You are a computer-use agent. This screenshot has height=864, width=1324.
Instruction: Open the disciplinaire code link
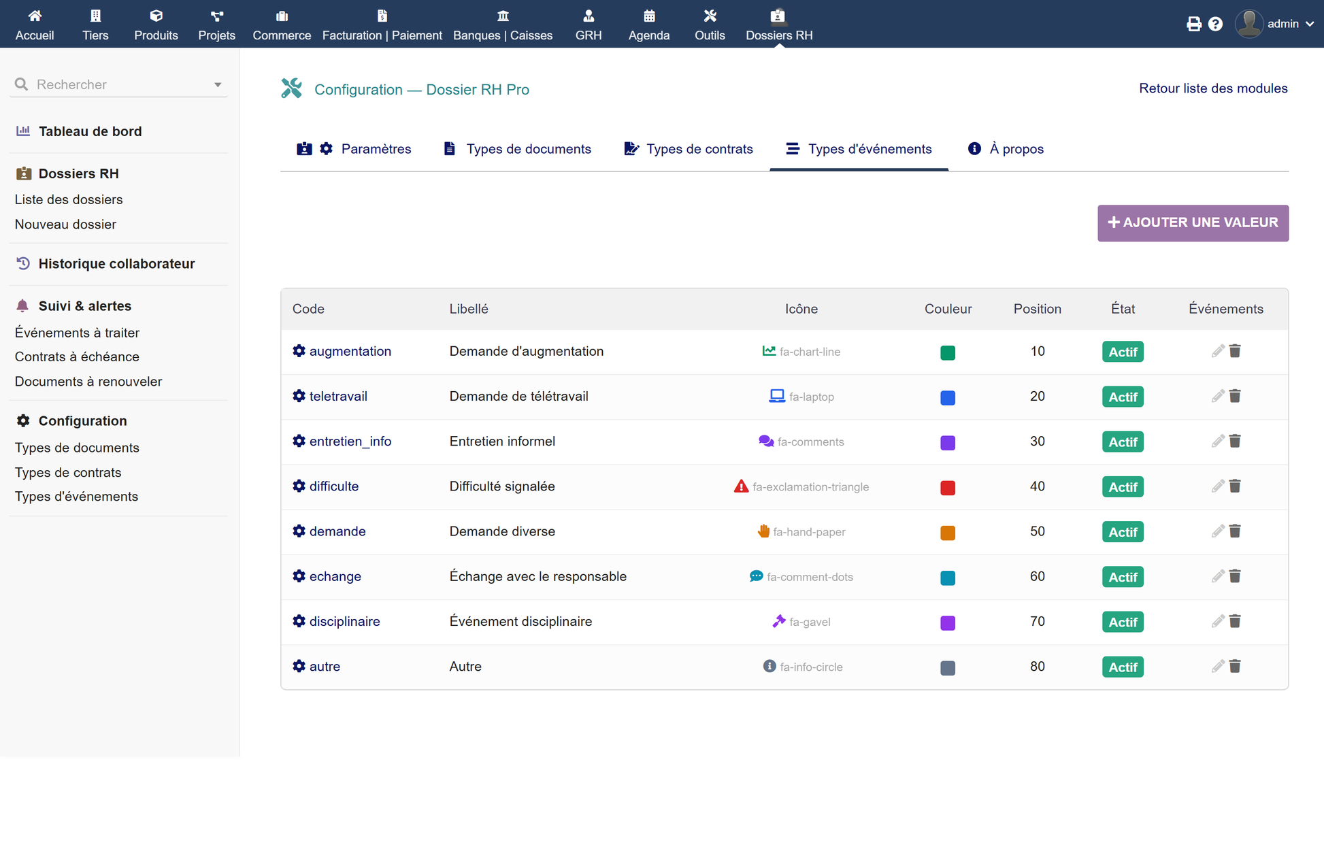[344, 621]
